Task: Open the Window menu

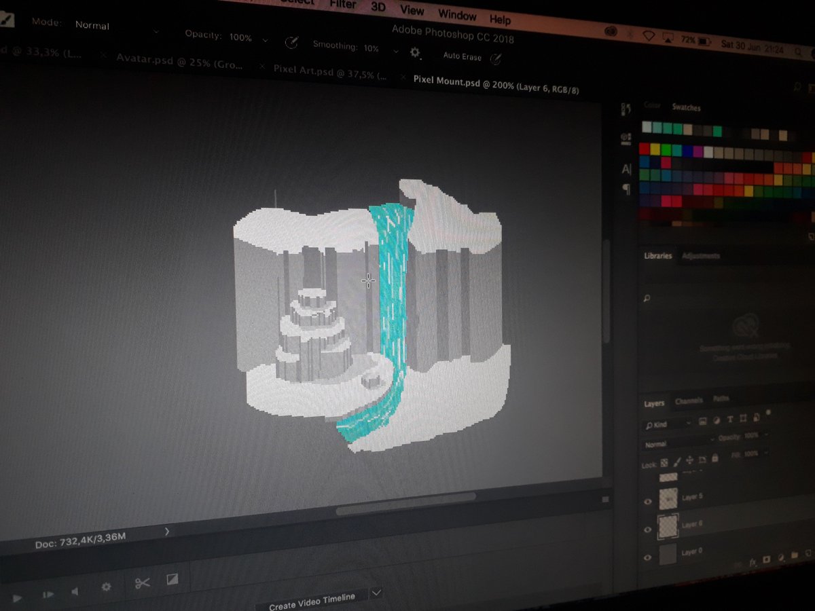Action: (457, 14)
